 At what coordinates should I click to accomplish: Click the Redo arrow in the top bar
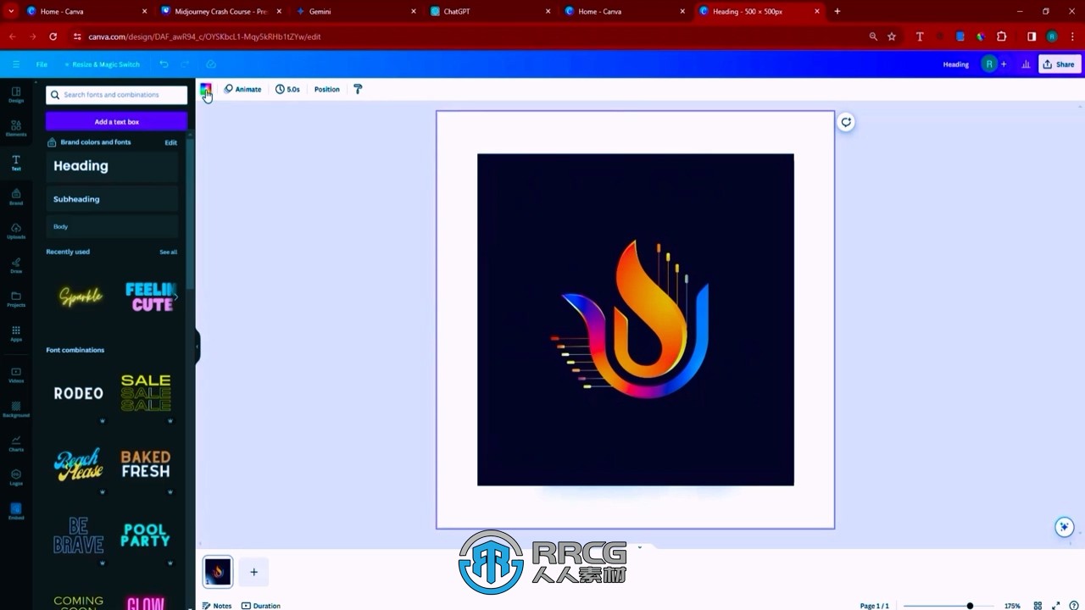tap(185, 64)
